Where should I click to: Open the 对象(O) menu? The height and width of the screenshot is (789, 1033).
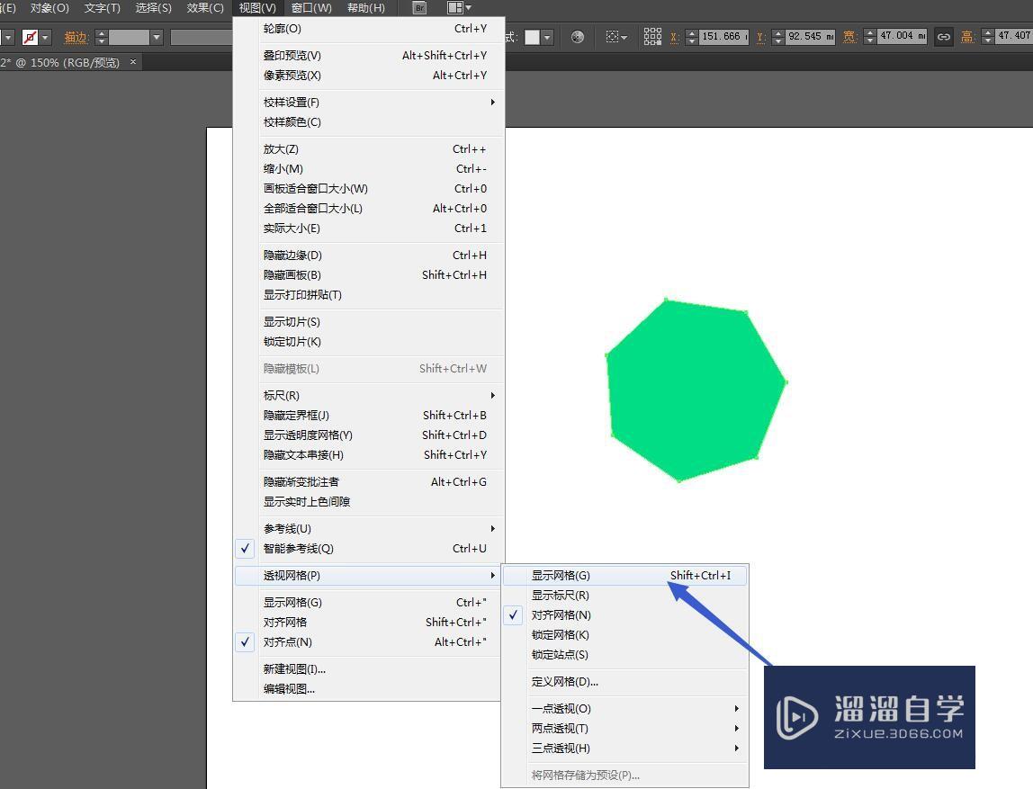pyautogui.click(x=49, y=8)
